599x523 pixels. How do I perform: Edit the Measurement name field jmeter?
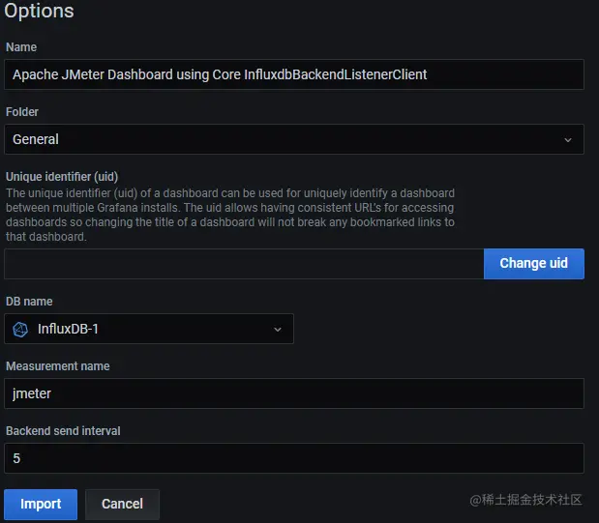[x=294, y=393]
